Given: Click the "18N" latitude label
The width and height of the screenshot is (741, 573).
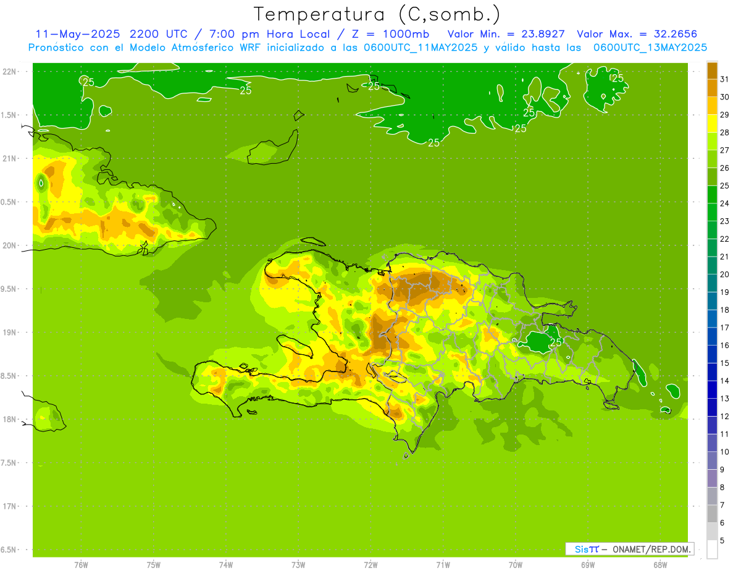Looking at the screenshot, I should [9, 420].
